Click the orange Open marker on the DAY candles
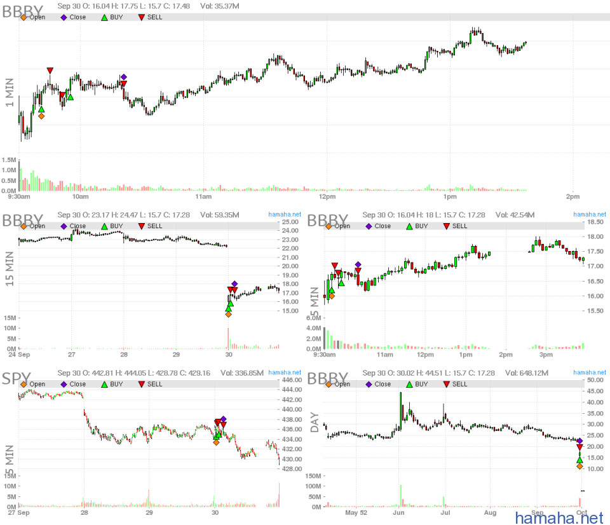 pyautogui.click(x=579, y=466)
